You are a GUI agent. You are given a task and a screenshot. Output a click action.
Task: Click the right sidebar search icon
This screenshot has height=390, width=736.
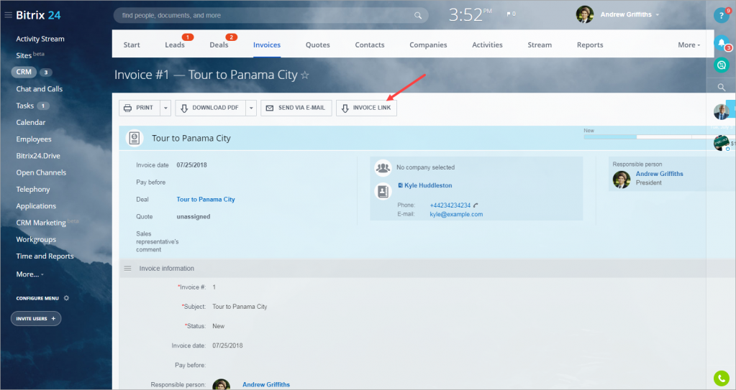[x=722, y=87]
